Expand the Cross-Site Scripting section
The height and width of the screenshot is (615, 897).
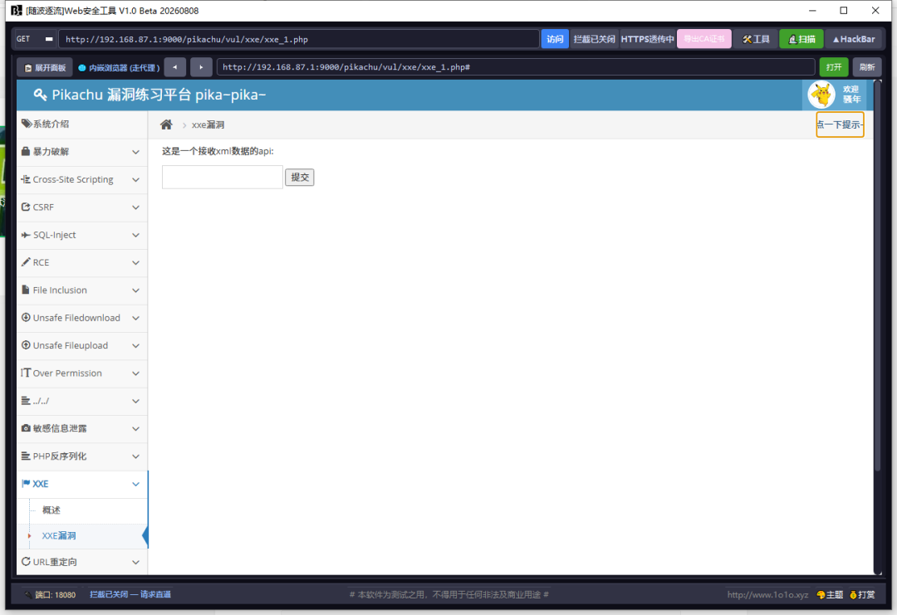[x=81, y=179]
